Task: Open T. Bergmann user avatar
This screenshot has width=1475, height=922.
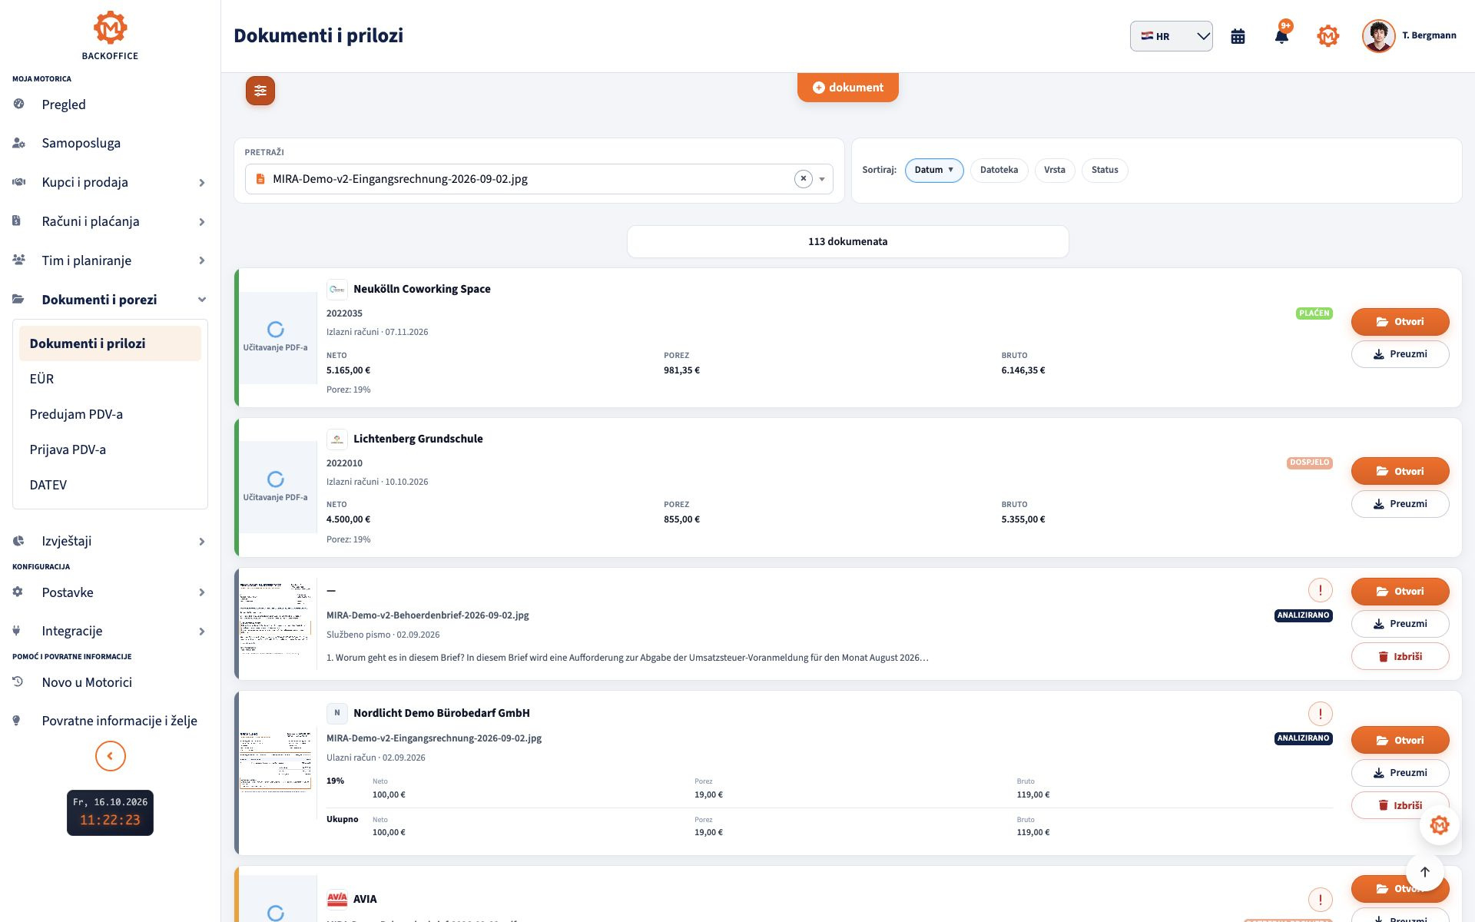Action: click(1378, 36)
